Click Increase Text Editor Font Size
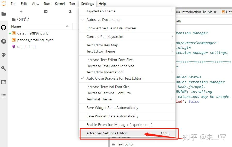The image size is (232, 147). [109, 60]
